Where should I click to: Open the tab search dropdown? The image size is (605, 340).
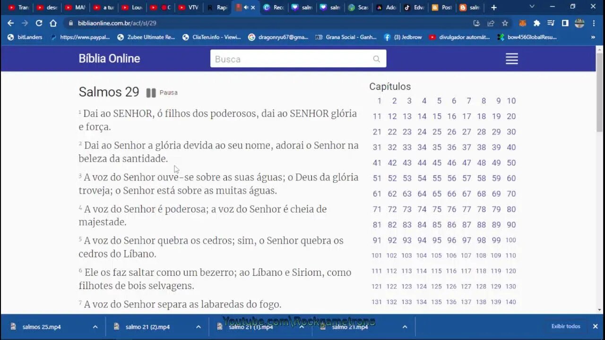click(x=532, y=7)
